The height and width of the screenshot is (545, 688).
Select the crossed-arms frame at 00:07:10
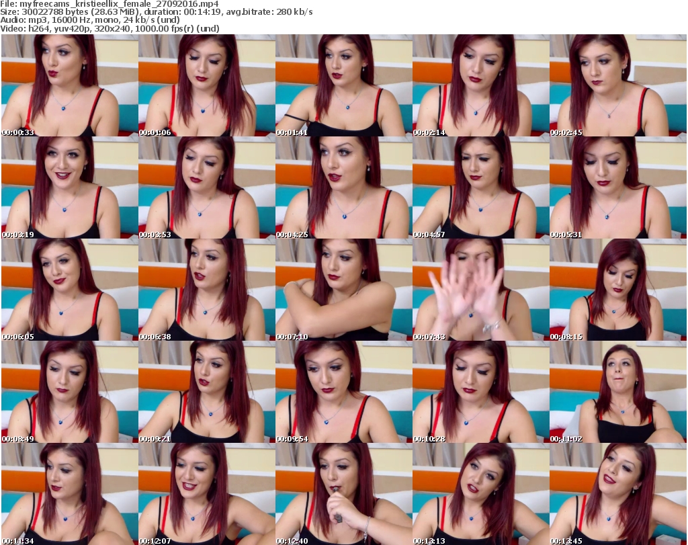[x=343, y=290]
